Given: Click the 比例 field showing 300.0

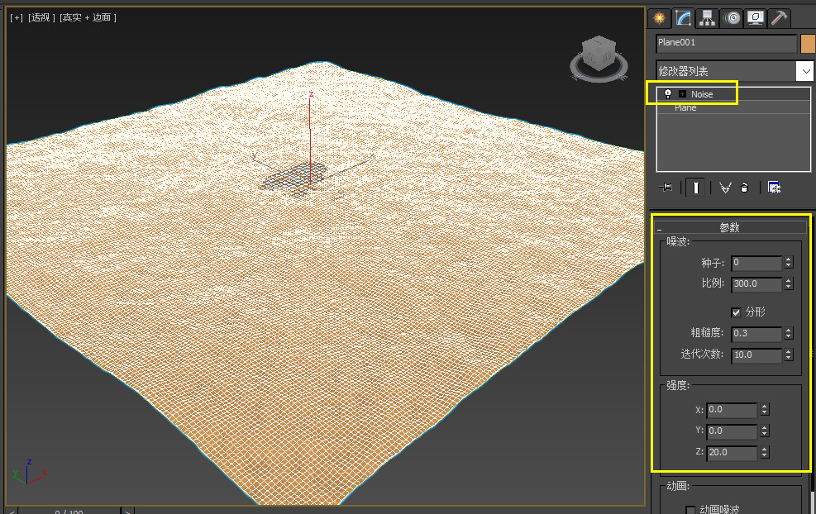Looking at the screenshot, I should pyautogui.click(x=756, y=284).
